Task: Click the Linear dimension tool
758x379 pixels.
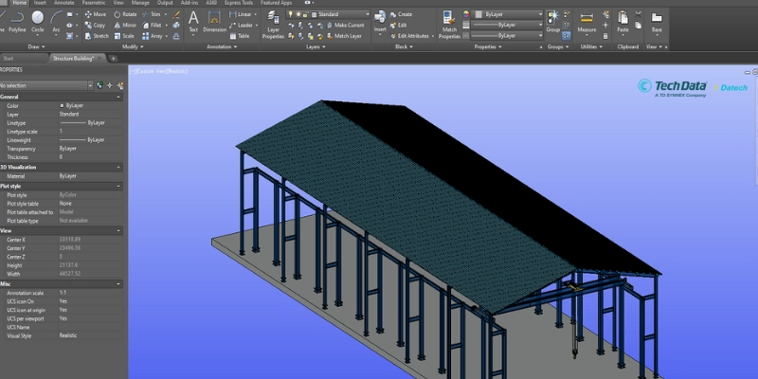Action: (241, 14)
